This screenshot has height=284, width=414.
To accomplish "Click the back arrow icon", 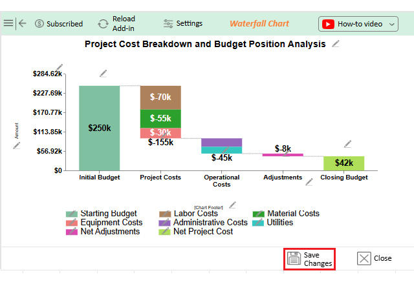I will tap(23, 23).
